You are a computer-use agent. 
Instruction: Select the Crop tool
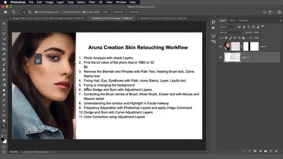4,44
